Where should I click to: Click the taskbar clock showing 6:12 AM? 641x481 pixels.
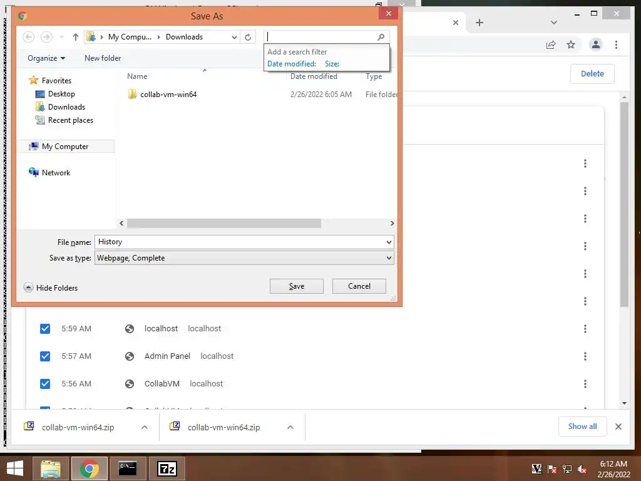(x=613, y=468)
